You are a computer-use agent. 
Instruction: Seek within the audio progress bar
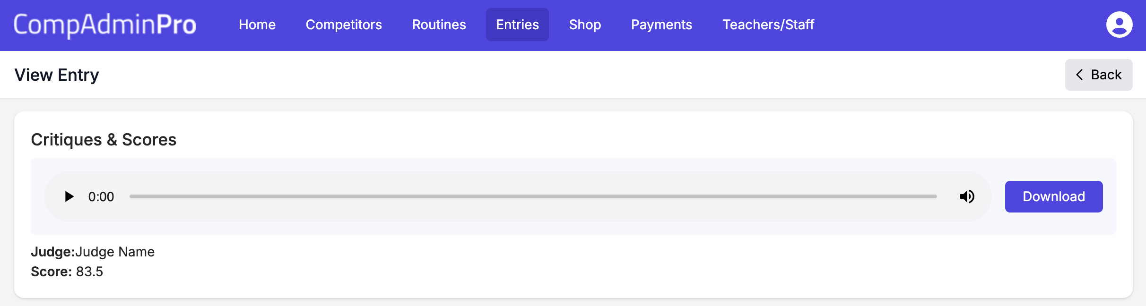click(x=533, y=196)
